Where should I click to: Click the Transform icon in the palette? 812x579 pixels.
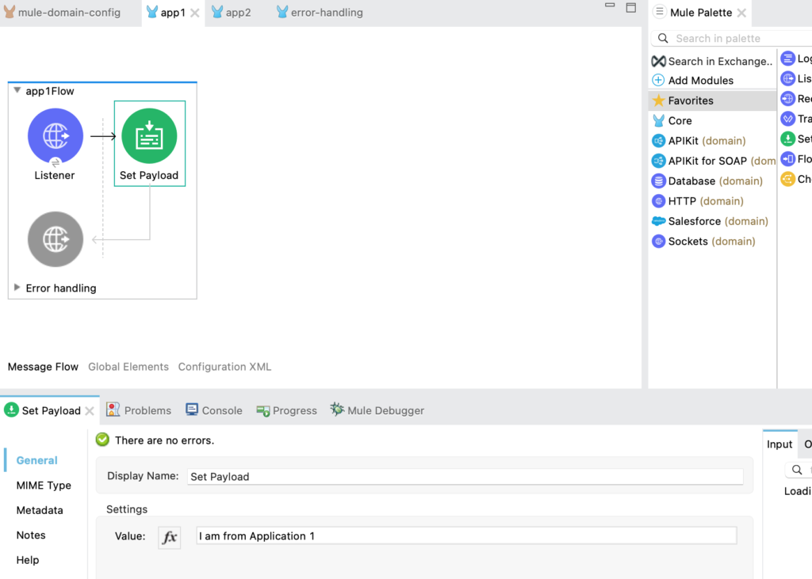pyautogui.click(x=787, y=119)
